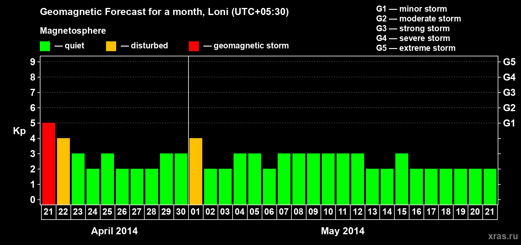This screenshot has height=245, width=521.
Task: Click date label 21 under May 2014
Action: tap(490, 212)
